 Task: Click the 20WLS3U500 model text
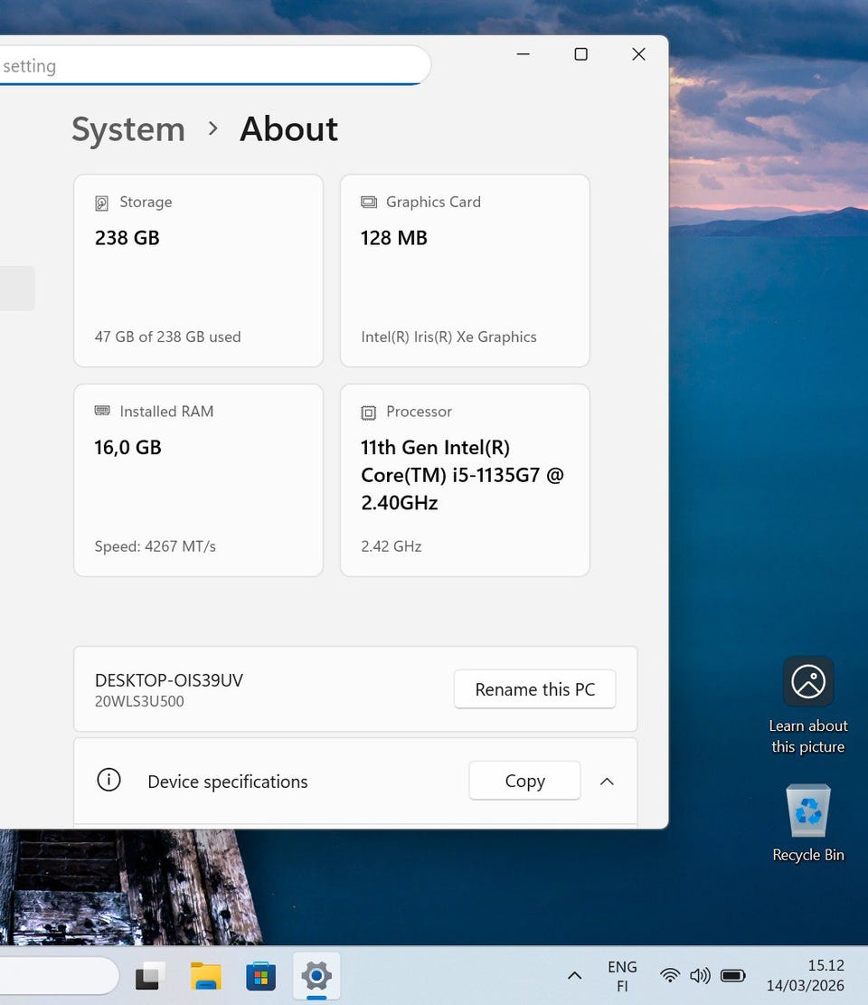tap(139, 701)
